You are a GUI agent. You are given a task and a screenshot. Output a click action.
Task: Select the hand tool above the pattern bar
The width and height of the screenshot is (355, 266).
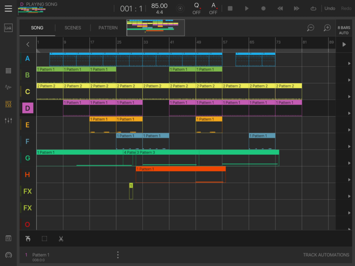click(x=28, y=238)
